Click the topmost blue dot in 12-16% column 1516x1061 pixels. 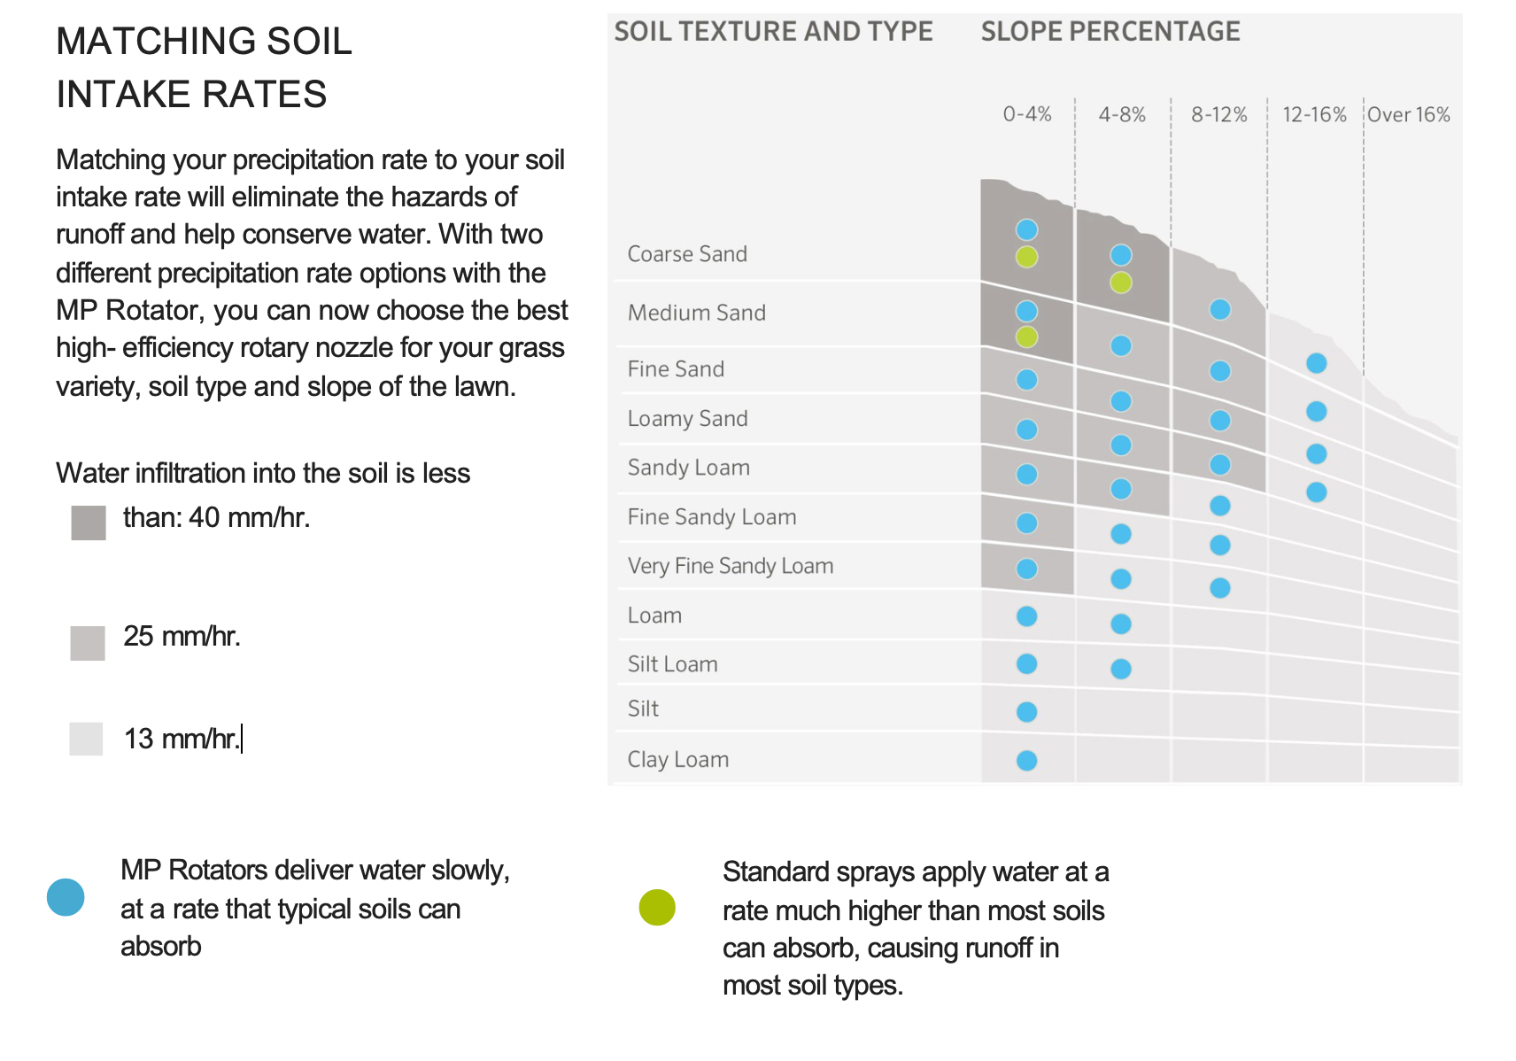[x=1317, y=363]
